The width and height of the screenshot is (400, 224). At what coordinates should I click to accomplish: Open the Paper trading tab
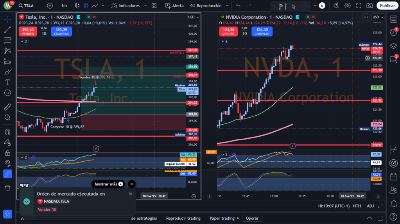(x=222, y=218)
